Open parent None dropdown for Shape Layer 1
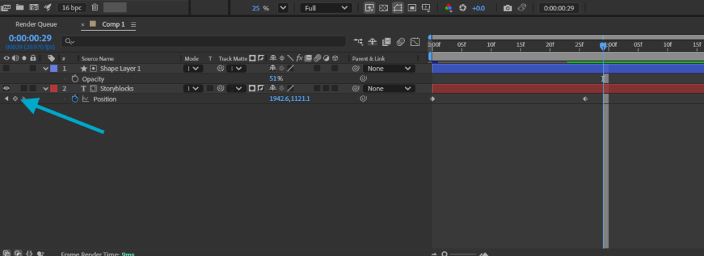This screenshot has width=704, height=256. point(389,69)
